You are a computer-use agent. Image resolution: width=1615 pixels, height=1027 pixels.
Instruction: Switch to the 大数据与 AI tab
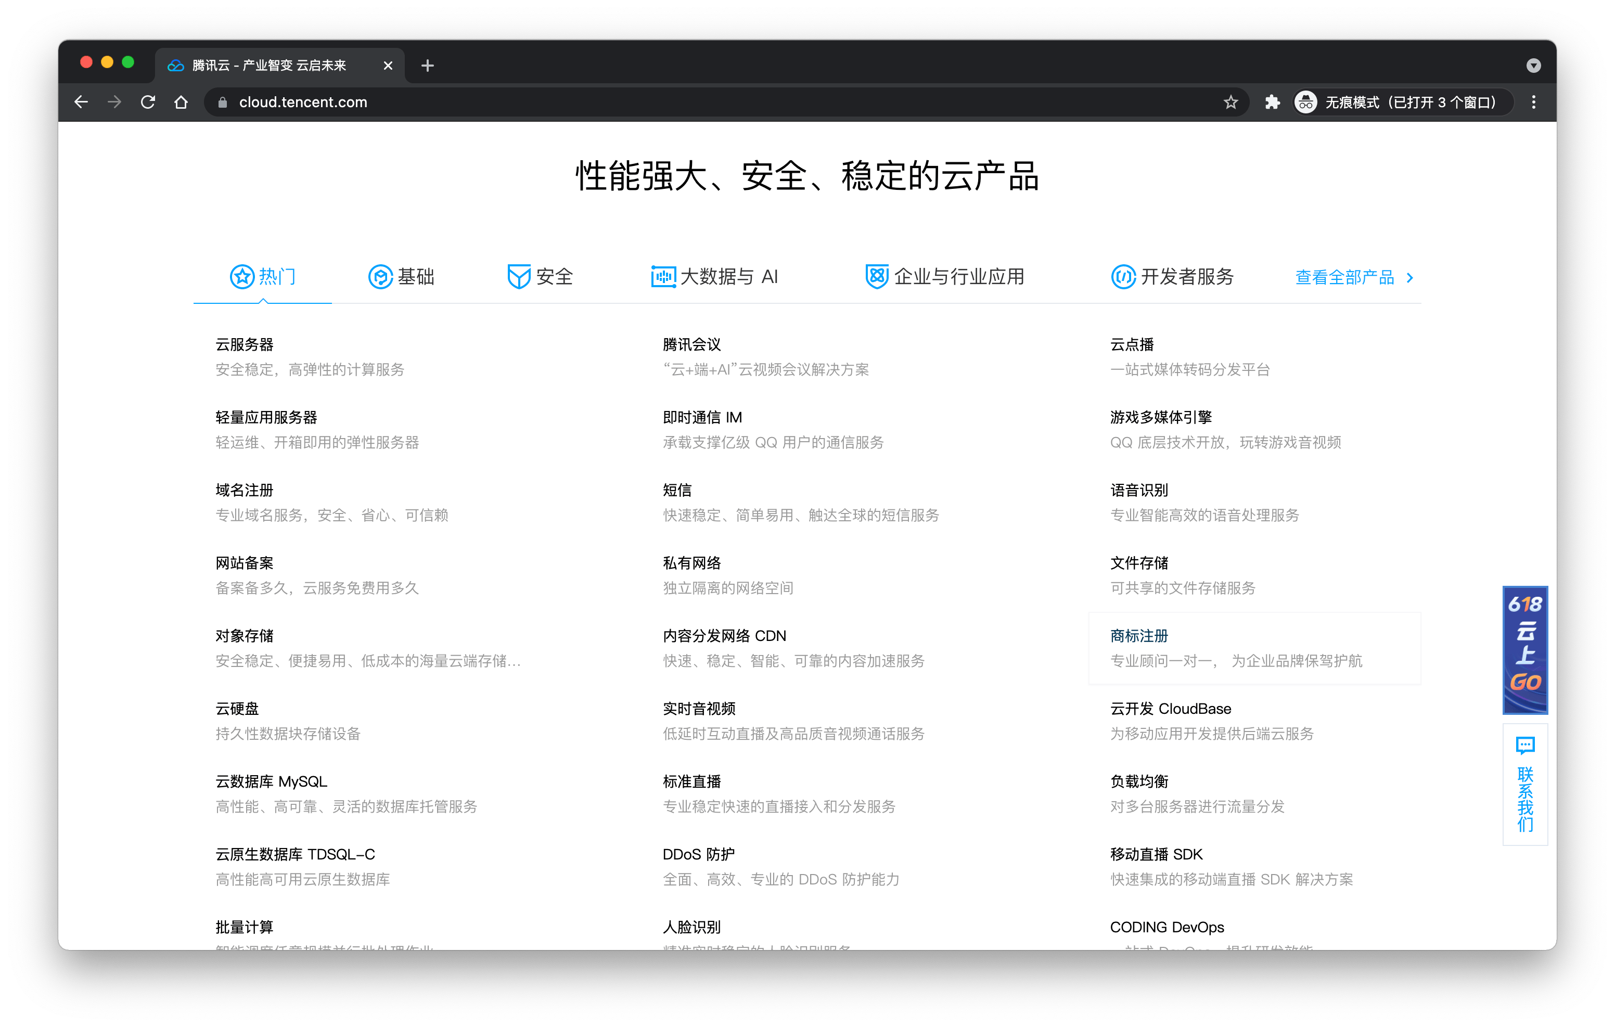click(x=714, y=276)
